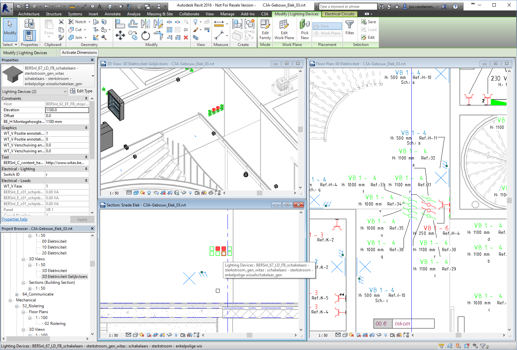The width and height of the screenshot is (517, 350).
Task: Click the Measure Between Two References icon
Action: click(219, 35)
